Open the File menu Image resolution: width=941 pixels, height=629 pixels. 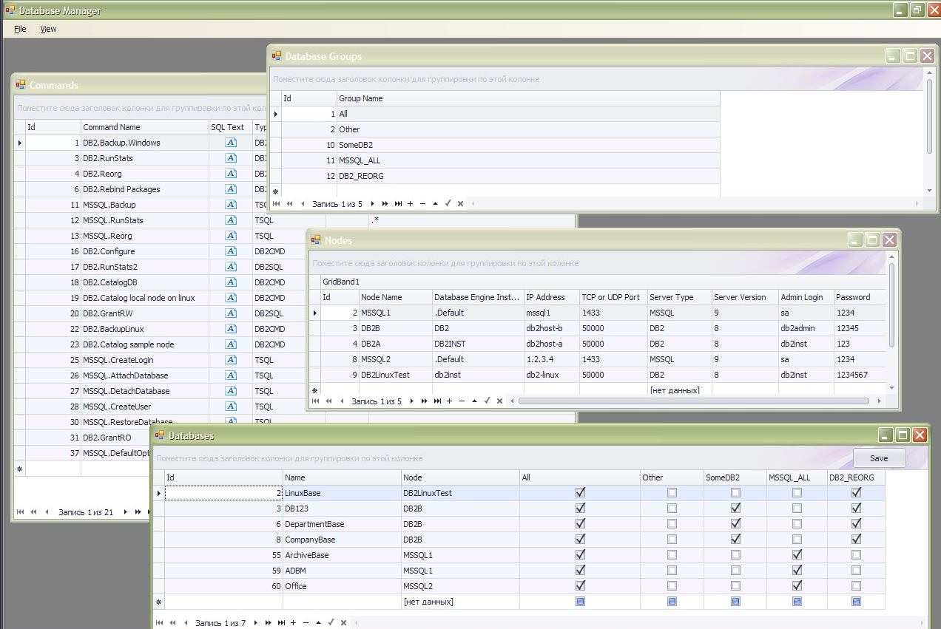tap(20, 29)
